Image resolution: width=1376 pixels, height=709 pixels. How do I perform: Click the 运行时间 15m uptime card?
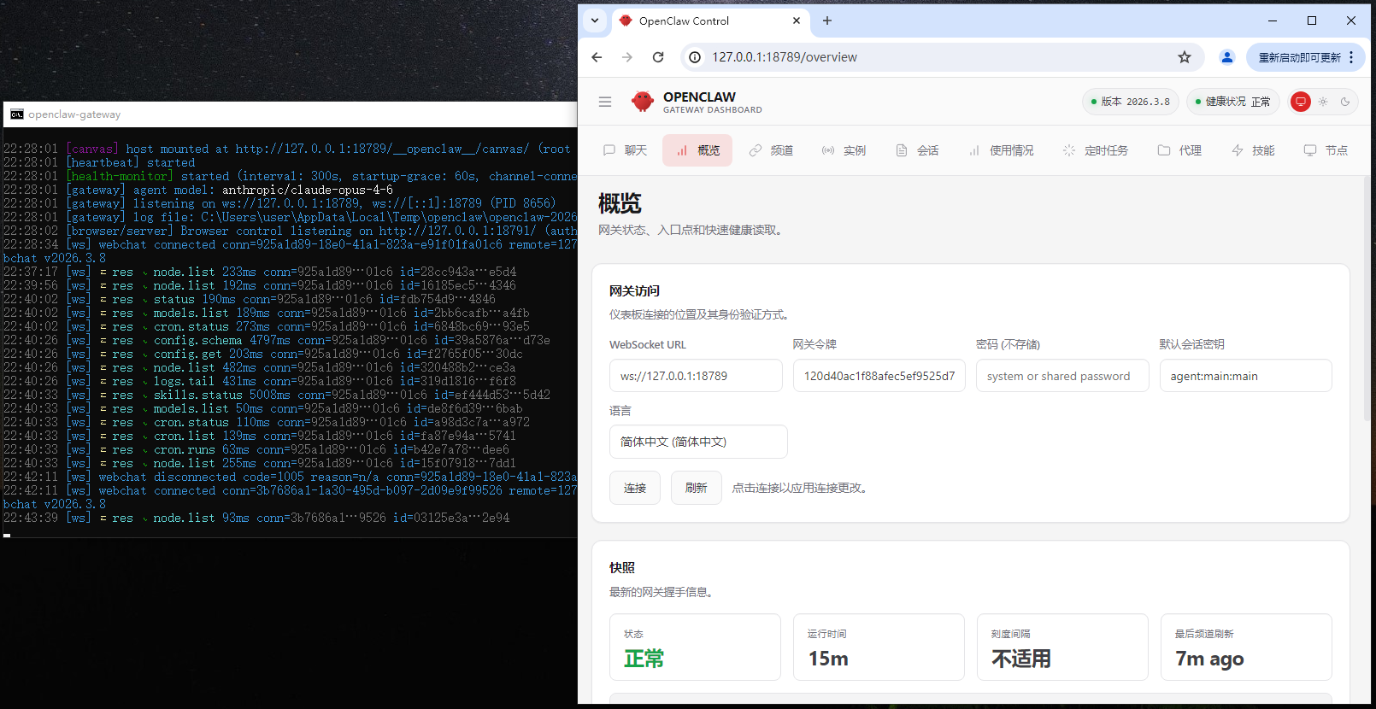pos(879,647)
